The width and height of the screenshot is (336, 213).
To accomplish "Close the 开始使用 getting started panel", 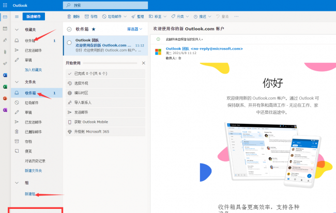I will (x=143, y=63).
